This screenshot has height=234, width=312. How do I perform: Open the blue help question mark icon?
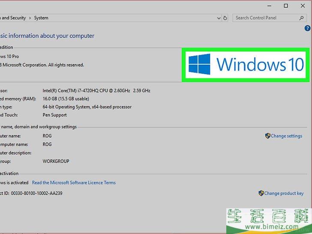click(x=307, y=28)
